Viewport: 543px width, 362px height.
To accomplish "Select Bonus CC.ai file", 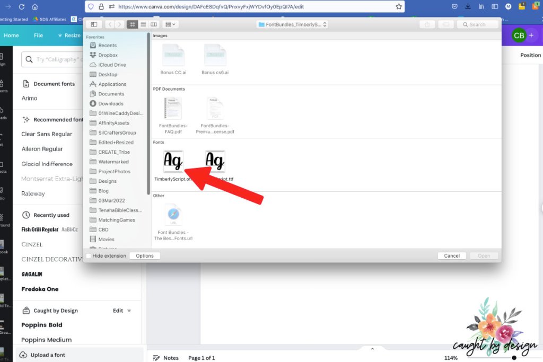I will (173, 59).
